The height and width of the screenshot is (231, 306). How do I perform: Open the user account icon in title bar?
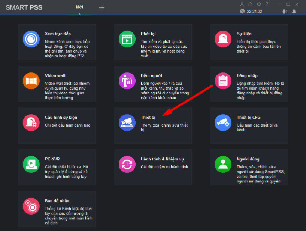click(x=242, y=4)
